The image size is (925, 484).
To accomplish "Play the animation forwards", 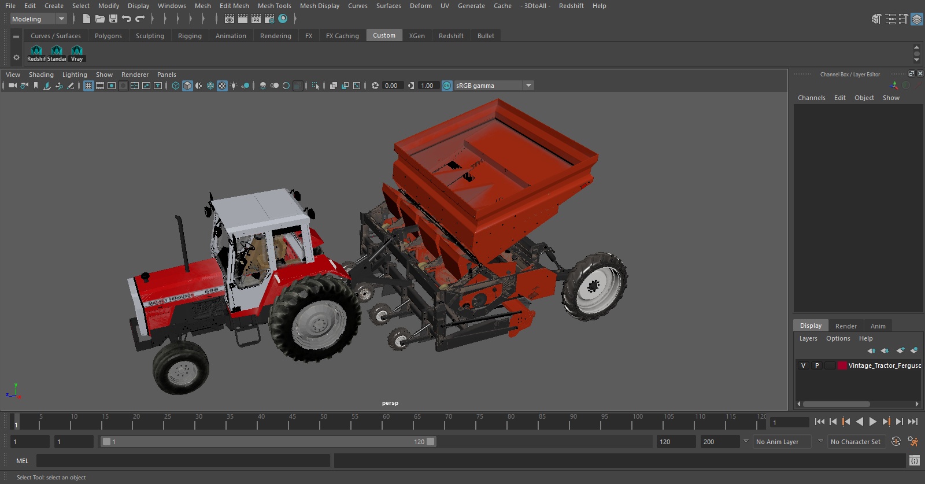I will tap(873, 422).
